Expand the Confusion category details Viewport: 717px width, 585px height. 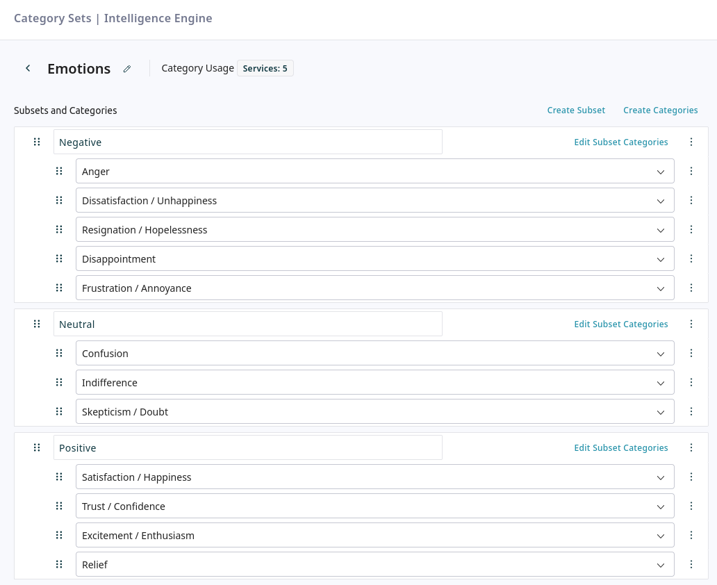coord(660,354)
